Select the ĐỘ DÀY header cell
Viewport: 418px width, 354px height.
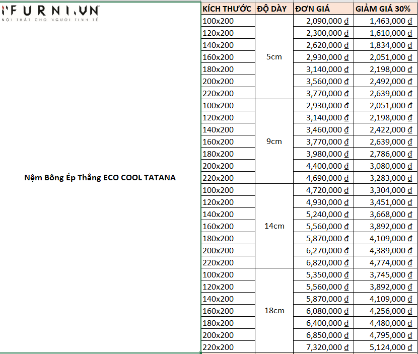274,9
